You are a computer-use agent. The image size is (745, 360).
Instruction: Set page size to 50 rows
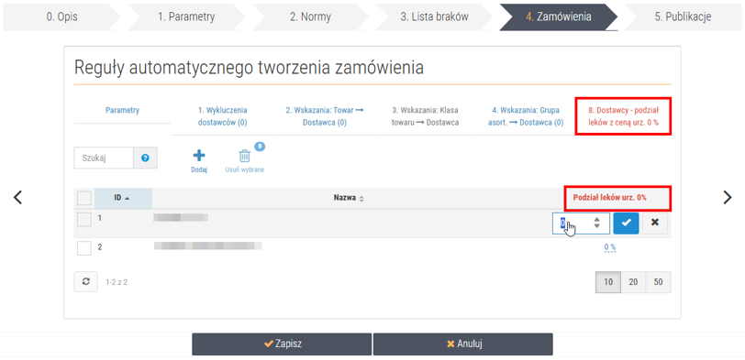(x=658, y=282)
